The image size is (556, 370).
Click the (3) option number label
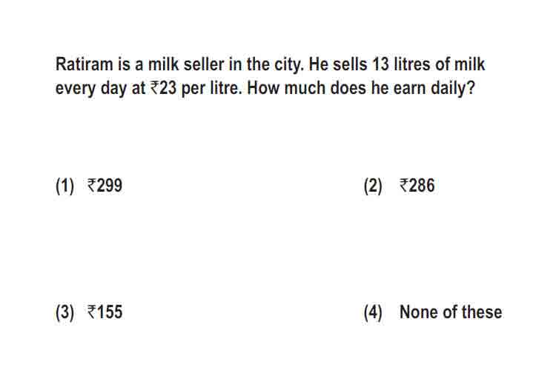coord(65,312)
